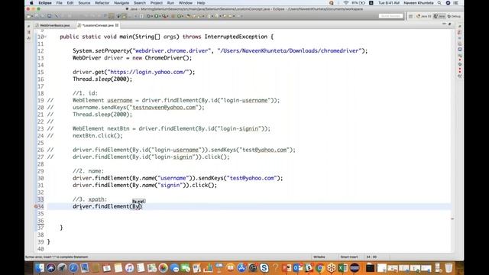489x275 pixels.
Task: Switch to the Java perspective
Action: [439, 16]
